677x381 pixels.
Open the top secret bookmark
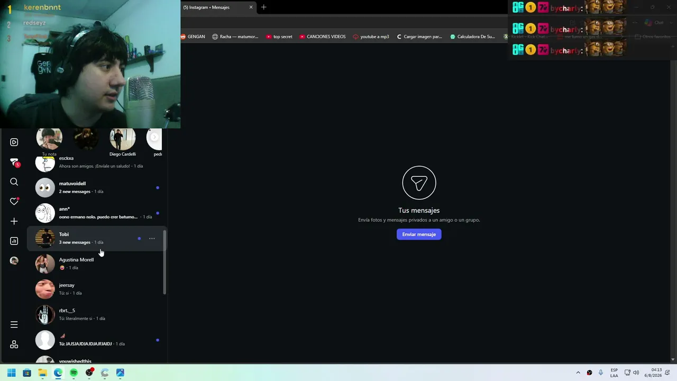[x=279, y=37]
